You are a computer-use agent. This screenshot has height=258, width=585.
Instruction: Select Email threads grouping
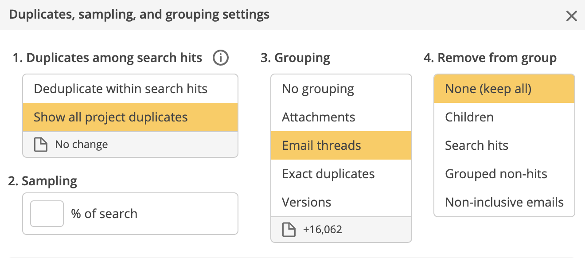pyautogui.click(x=322, y=145)
